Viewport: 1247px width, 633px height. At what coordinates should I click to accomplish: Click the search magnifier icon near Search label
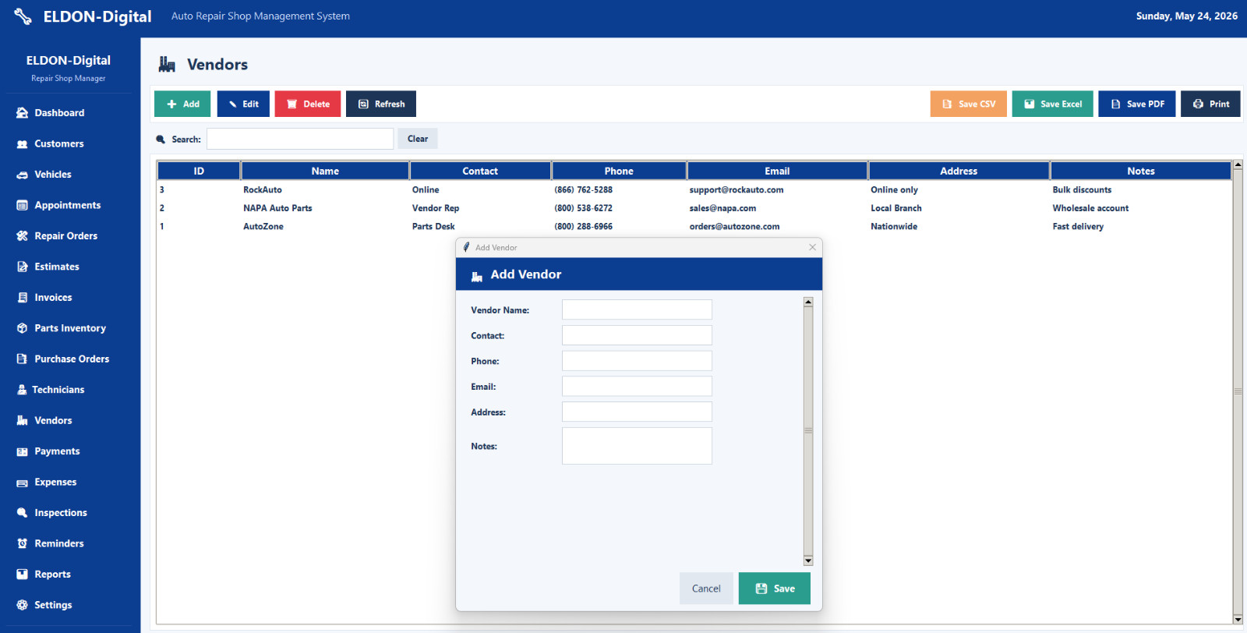[161, 140]
